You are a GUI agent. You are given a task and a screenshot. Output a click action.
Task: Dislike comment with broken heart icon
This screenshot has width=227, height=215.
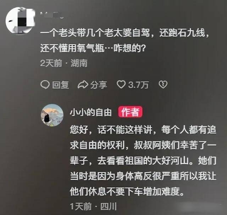point(163,85)
